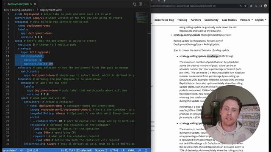Click line number 12 in the gutter
Screen dimensions: 271x152
coord(8,56)
